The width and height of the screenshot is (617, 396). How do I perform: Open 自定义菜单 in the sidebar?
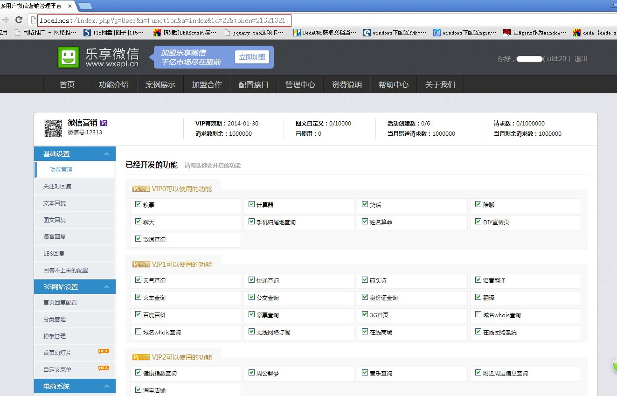pyautogui.click(x=75, y=370)
